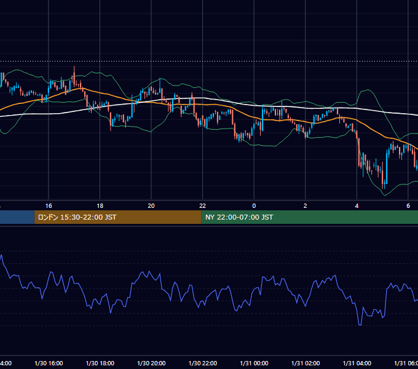Select the upper green Bollinger band line
The height and width of the screenshot is (369, 418).
(368, 90)
